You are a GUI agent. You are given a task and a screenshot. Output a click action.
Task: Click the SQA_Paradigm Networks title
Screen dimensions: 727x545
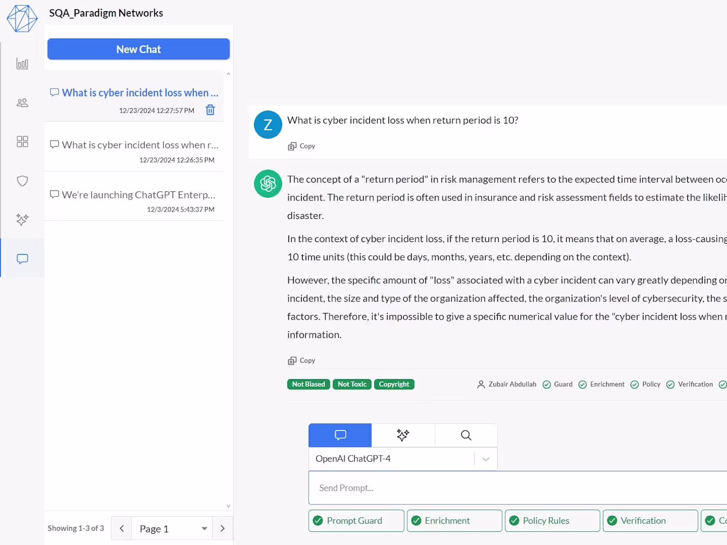pos(106,13)
